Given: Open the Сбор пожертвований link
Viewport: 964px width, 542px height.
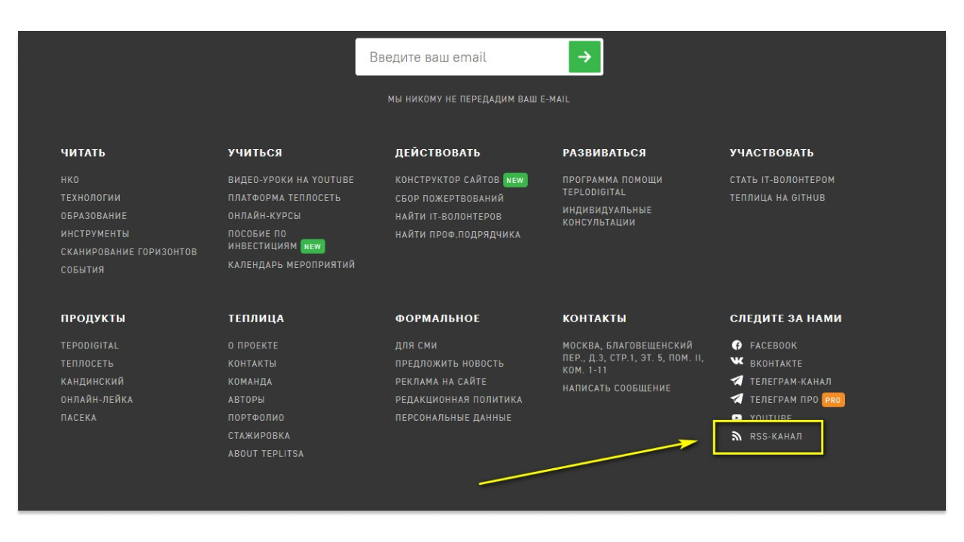Looking at the screenshot, I should pos(449,199).
